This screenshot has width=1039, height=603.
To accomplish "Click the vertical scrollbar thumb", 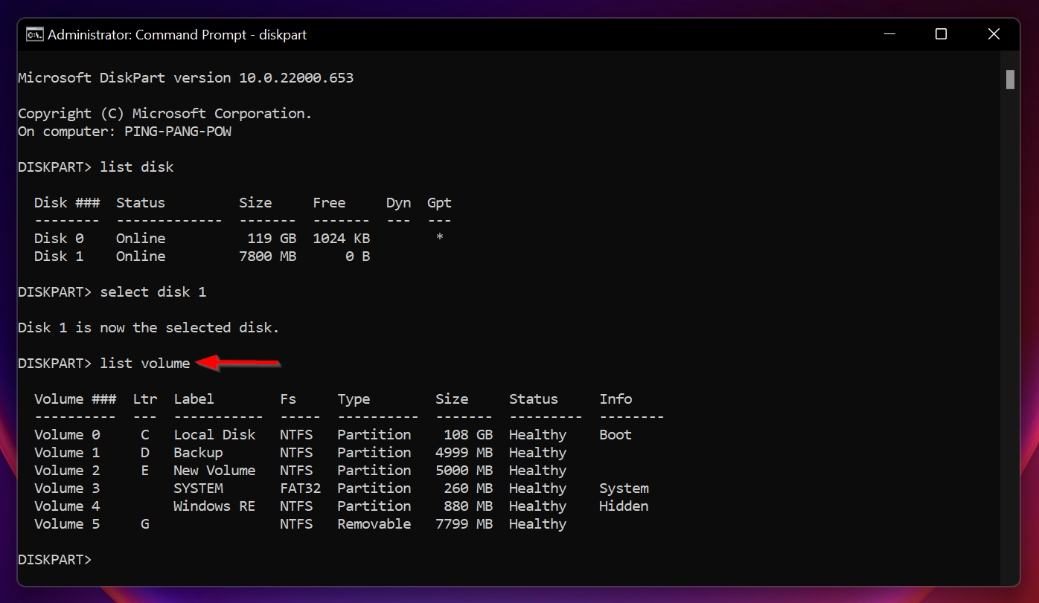I will tap(1010, 80).
